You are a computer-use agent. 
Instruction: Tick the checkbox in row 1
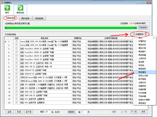[x=17, y=42]
